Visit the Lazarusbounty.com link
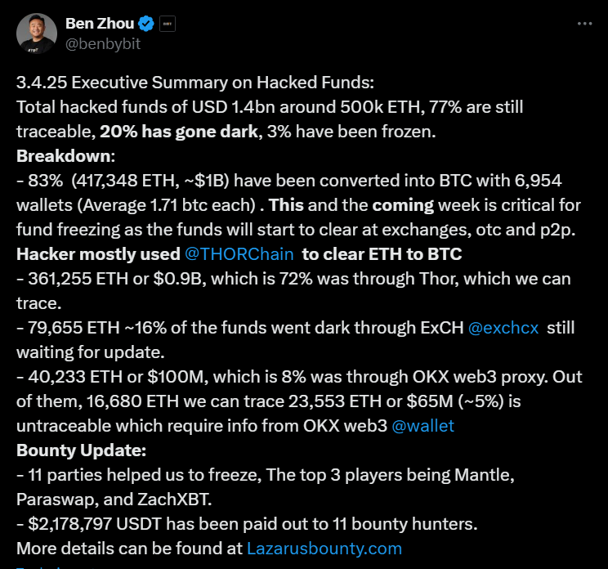The height and width of the screenshot is (569, 608). [x=324, y=549]
